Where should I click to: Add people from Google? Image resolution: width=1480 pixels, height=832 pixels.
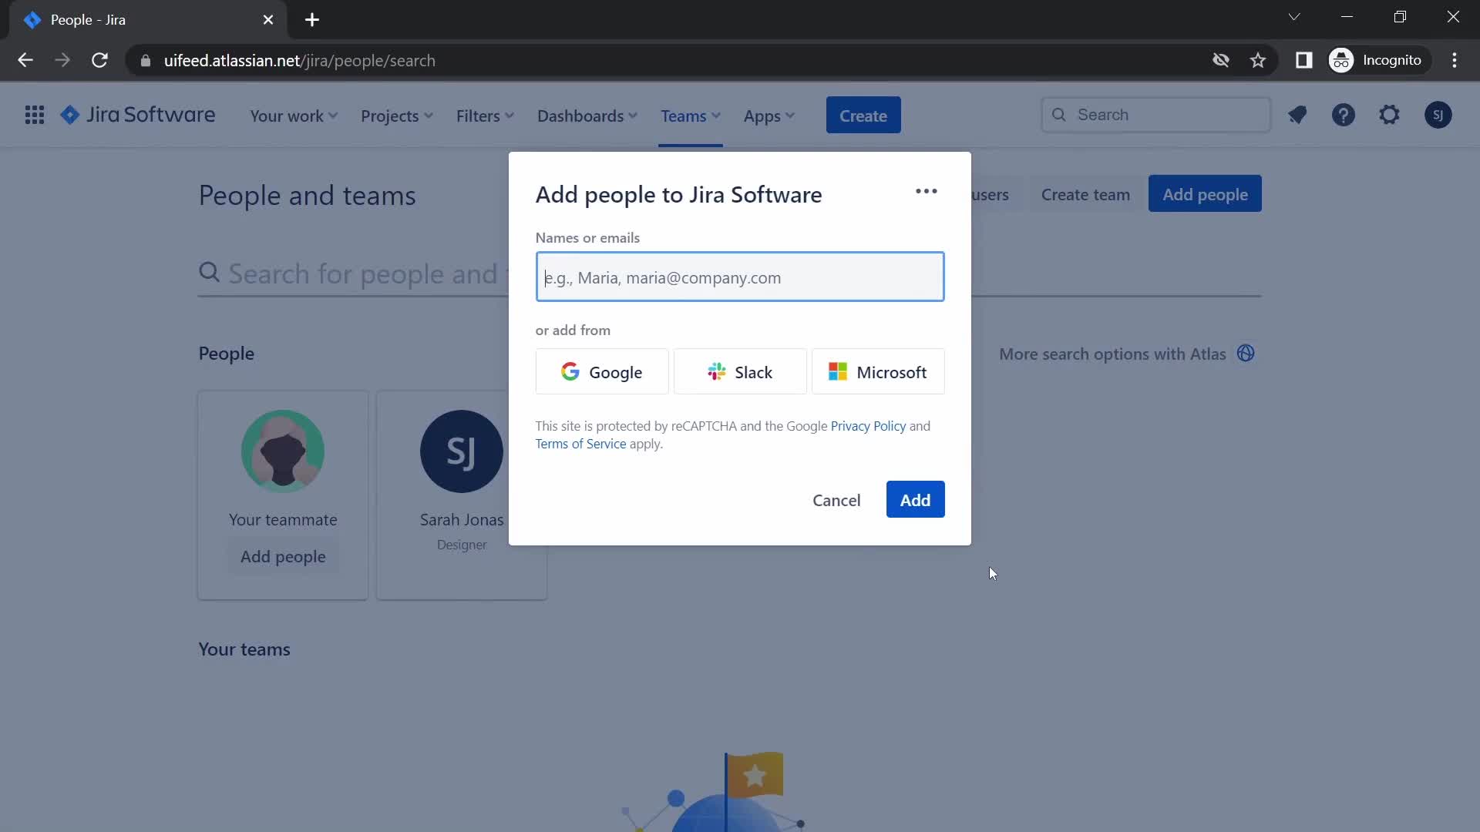click(x=602, y=372)
